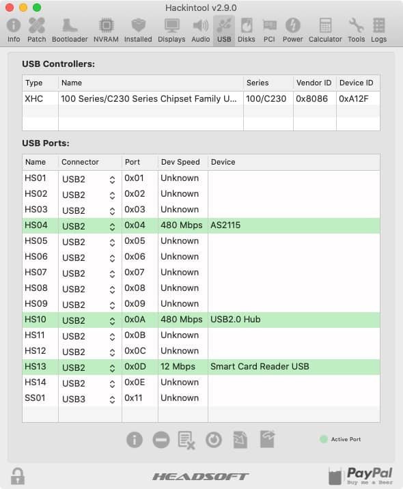Select the HS01 port name
The width and height of the screenshot is (403, 489).
click(36, 178)
